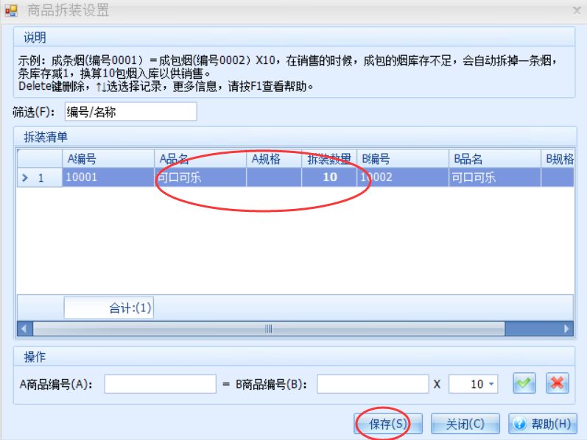587x440 pixels.
Task: Click the horizontal scrollbar thumb
Action: (269, 329)
